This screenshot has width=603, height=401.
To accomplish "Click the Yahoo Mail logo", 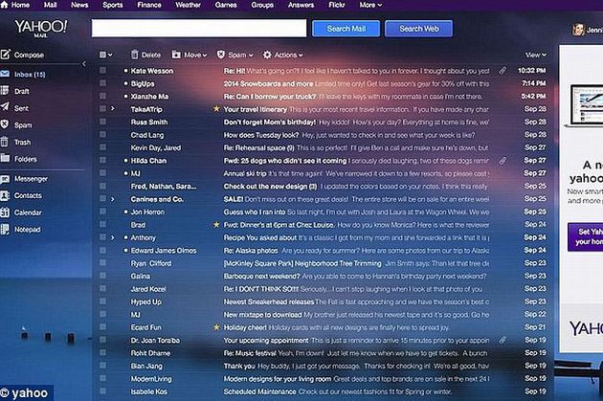I will point(41,28).
